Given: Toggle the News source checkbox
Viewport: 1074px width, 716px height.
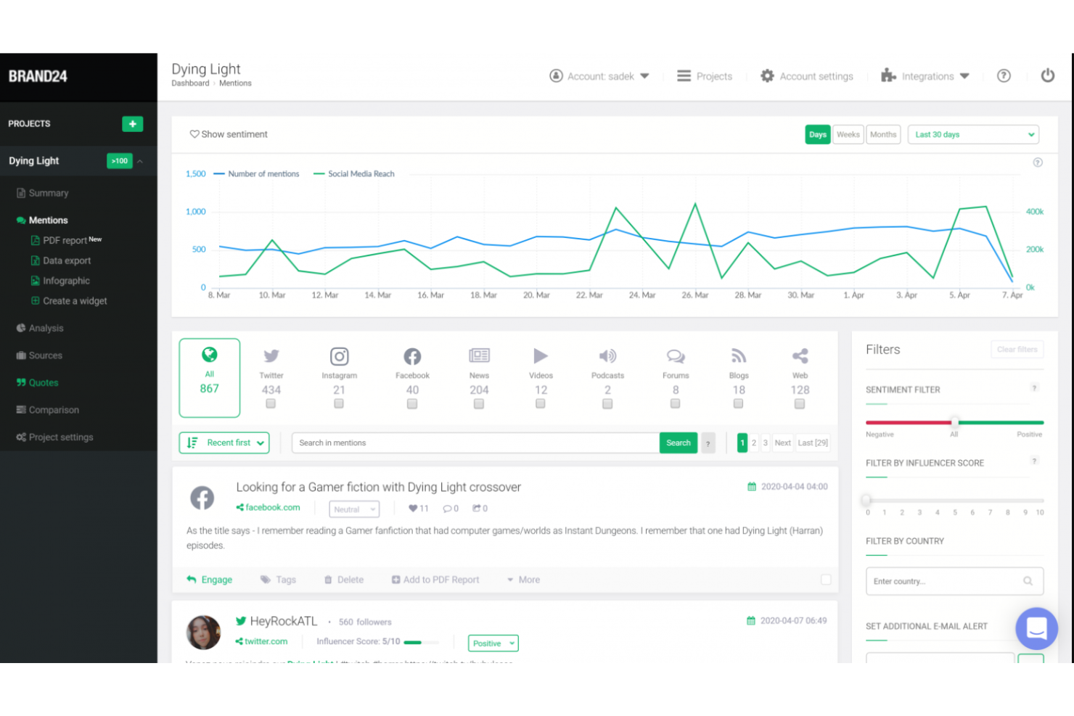Looking at the screenshot, I should coord(479,404).
